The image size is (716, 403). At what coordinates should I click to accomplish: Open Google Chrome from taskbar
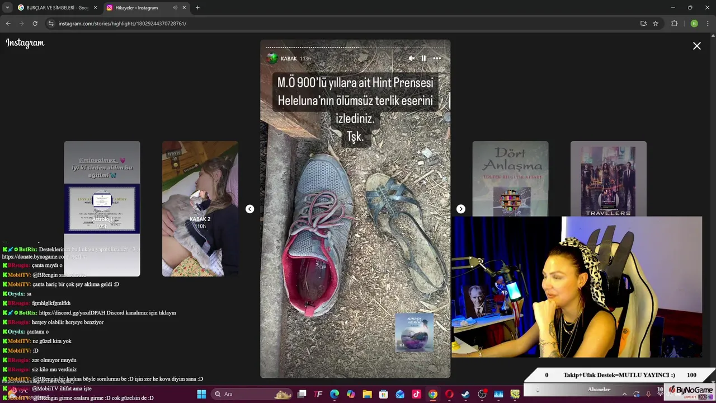tap(433, 395)
